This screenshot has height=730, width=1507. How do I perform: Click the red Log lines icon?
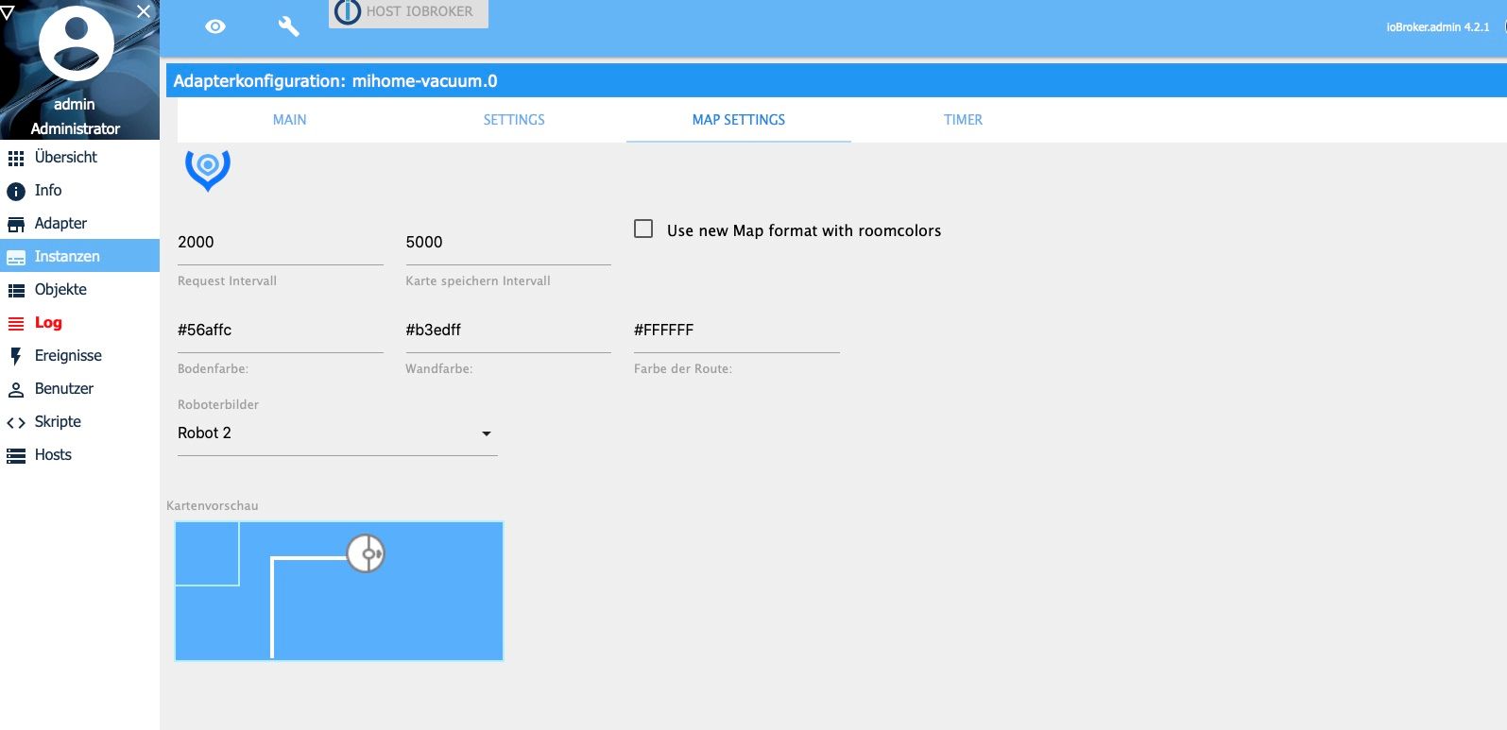(x=16, y=323)
